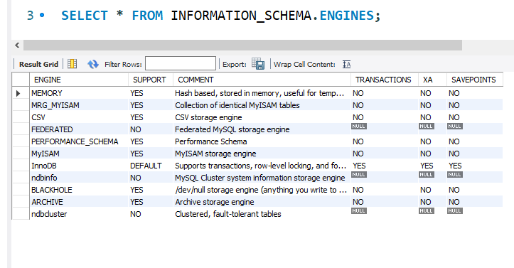Image resolution: width=514 pixels, height=268 pixels.
Task: Select the MEMORY row marker arrow
Action: [18, 93]
